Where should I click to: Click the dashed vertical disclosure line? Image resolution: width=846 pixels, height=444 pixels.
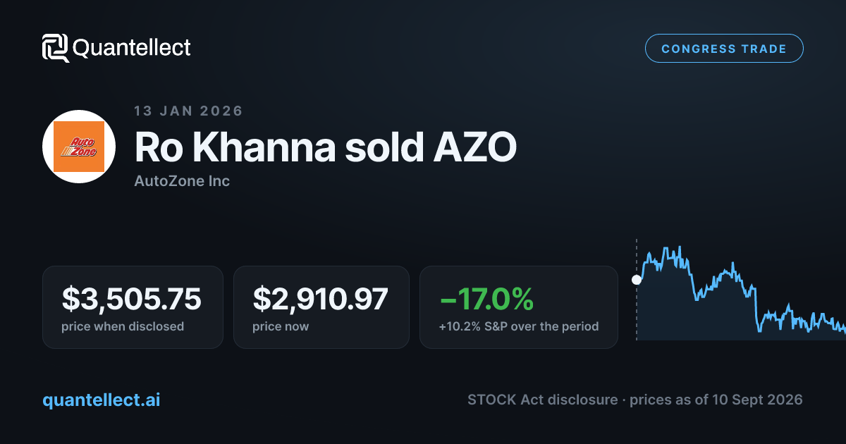(x=637, y=290)
